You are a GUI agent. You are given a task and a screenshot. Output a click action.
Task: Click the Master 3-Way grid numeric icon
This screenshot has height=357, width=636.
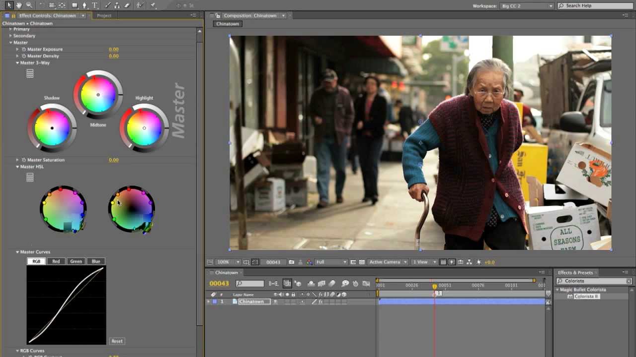[x=30, y=73]
